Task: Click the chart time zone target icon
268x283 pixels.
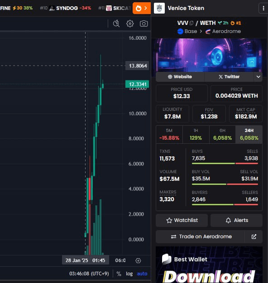Action: (x=138, y=260)
